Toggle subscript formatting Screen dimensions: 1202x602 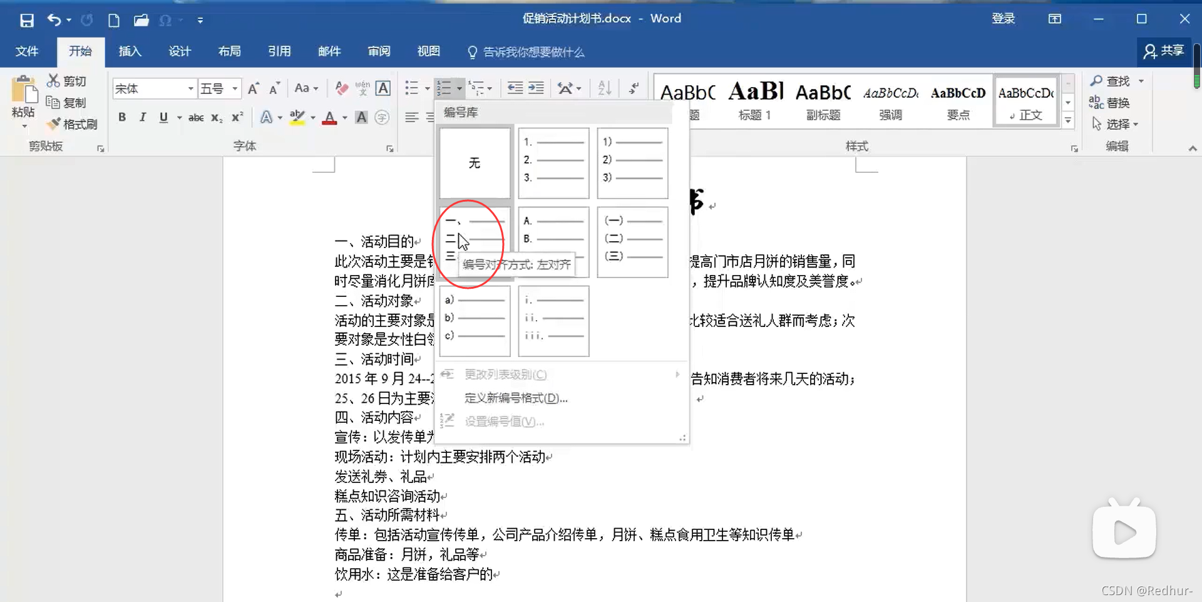[215, 117]
